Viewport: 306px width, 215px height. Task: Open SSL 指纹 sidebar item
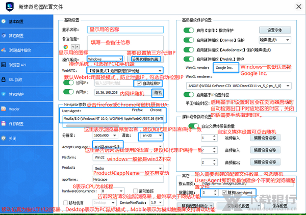pos(27,79)
